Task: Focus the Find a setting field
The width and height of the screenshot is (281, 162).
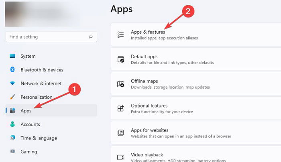Action: [x=51, y=37]
